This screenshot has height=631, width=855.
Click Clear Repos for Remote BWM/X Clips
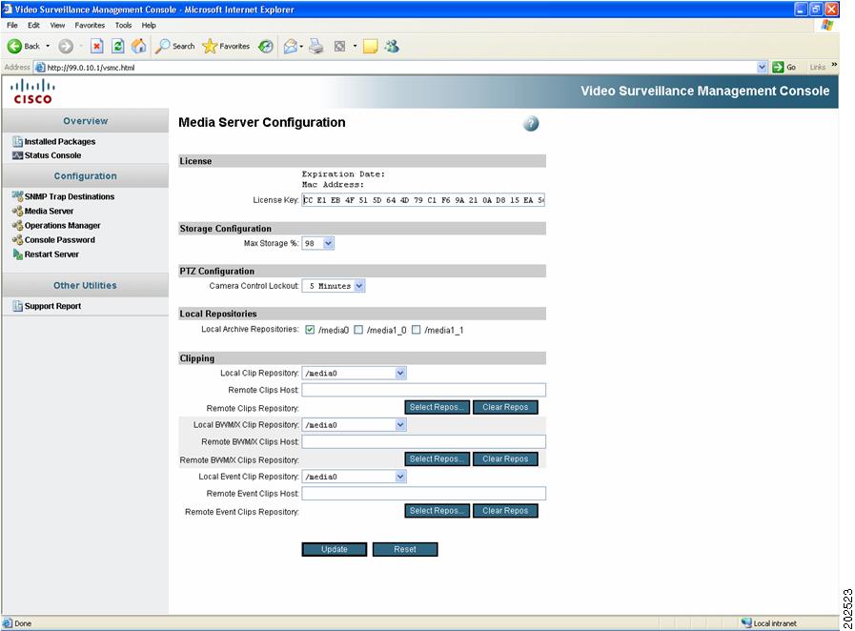pyautogui.click(x=505, y=459)
